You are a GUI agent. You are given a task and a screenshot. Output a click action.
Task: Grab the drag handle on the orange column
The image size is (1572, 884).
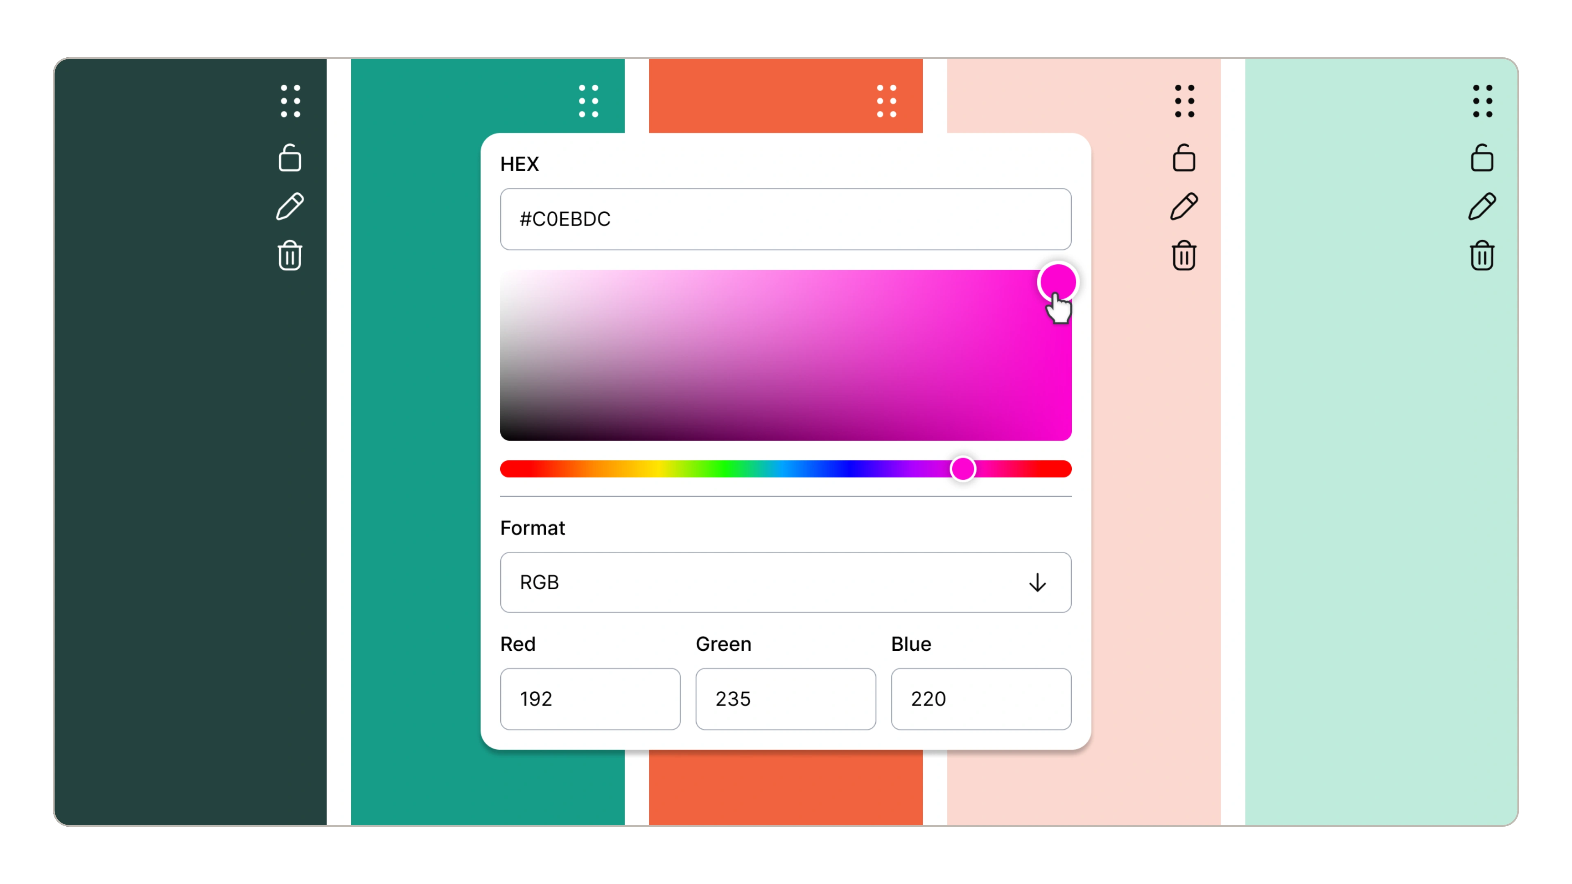886,101
